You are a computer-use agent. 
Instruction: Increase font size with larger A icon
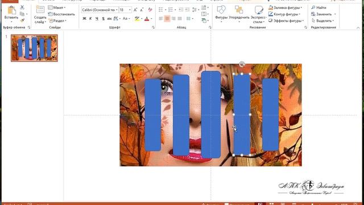pos(135,10)
